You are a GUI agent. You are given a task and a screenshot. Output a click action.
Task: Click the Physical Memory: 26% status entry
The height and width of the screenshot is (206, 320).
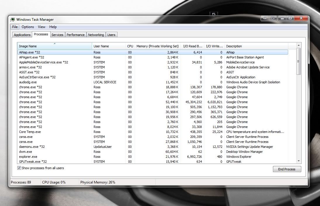(x=98, y=182)
